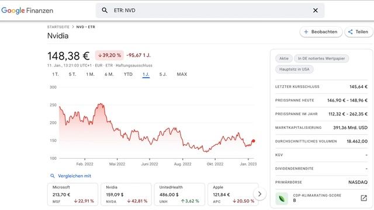Open the Haftungsausschluss link
Screen dimensions: 374x210
pyautogui.click(x=134, y=65)
